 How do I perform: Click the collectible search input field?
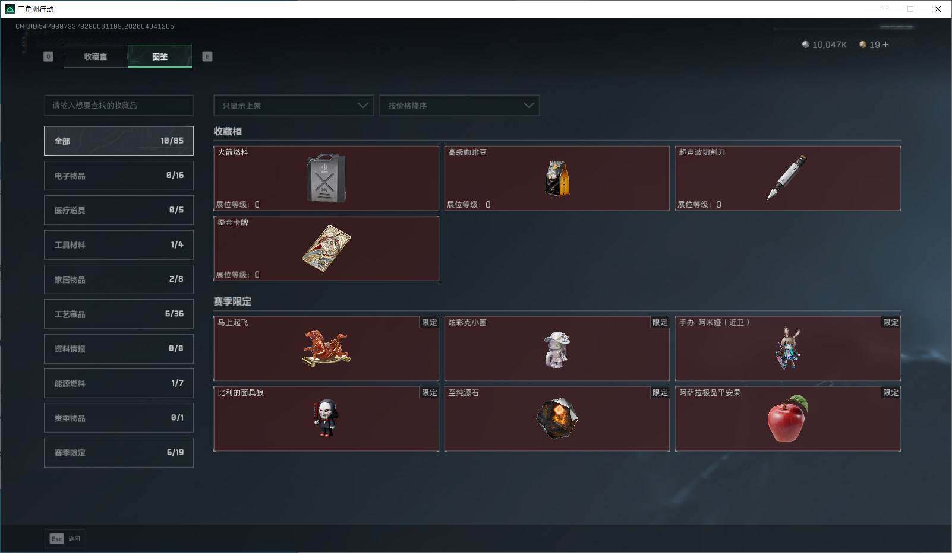119,105
